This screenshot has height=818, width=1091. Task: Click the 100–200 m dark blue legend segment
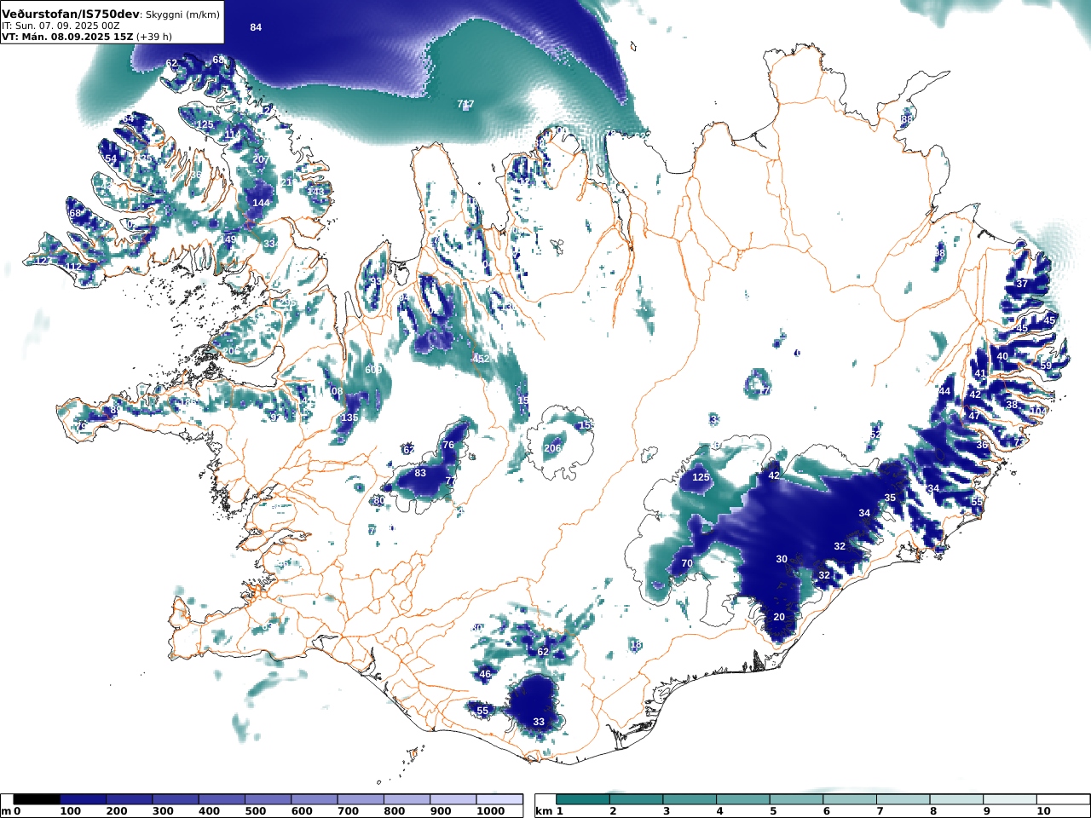(84, 799)
